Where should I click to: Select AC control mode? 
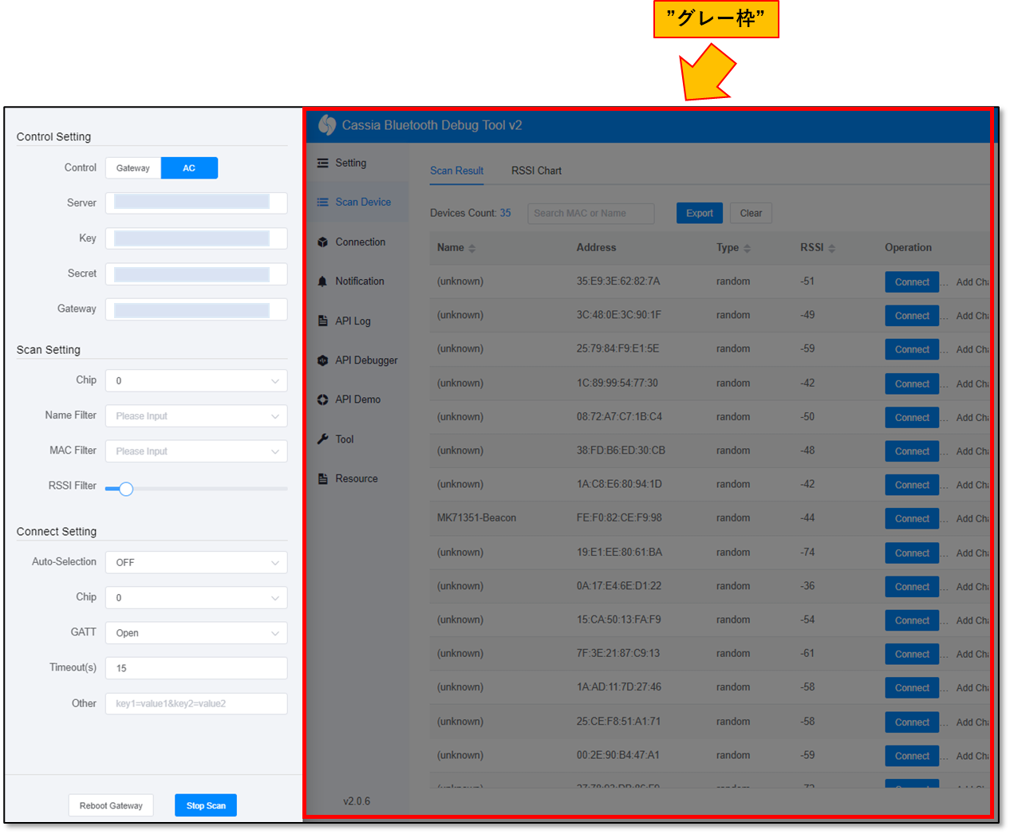tap(189, 168)
